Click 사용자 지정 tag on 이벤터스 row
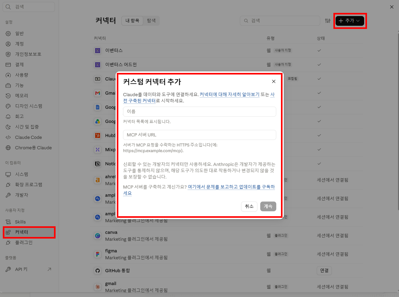 click(283, 50)
